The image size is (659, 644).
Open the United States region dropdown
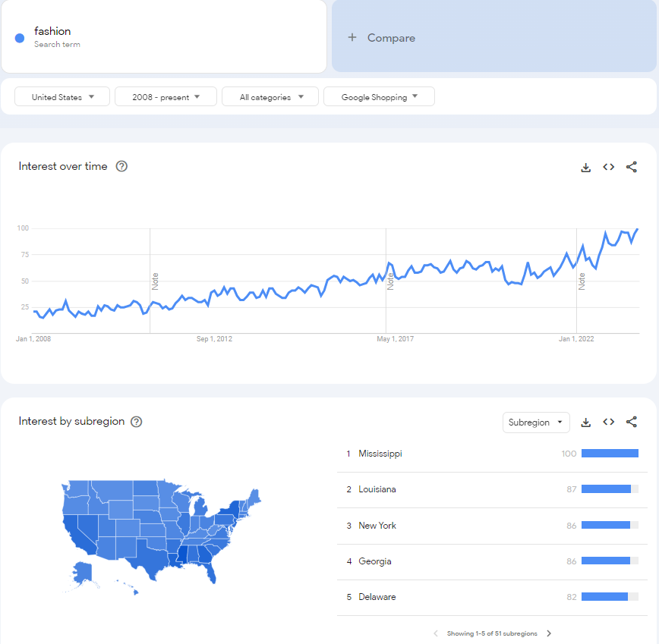(x=63, y=97)
